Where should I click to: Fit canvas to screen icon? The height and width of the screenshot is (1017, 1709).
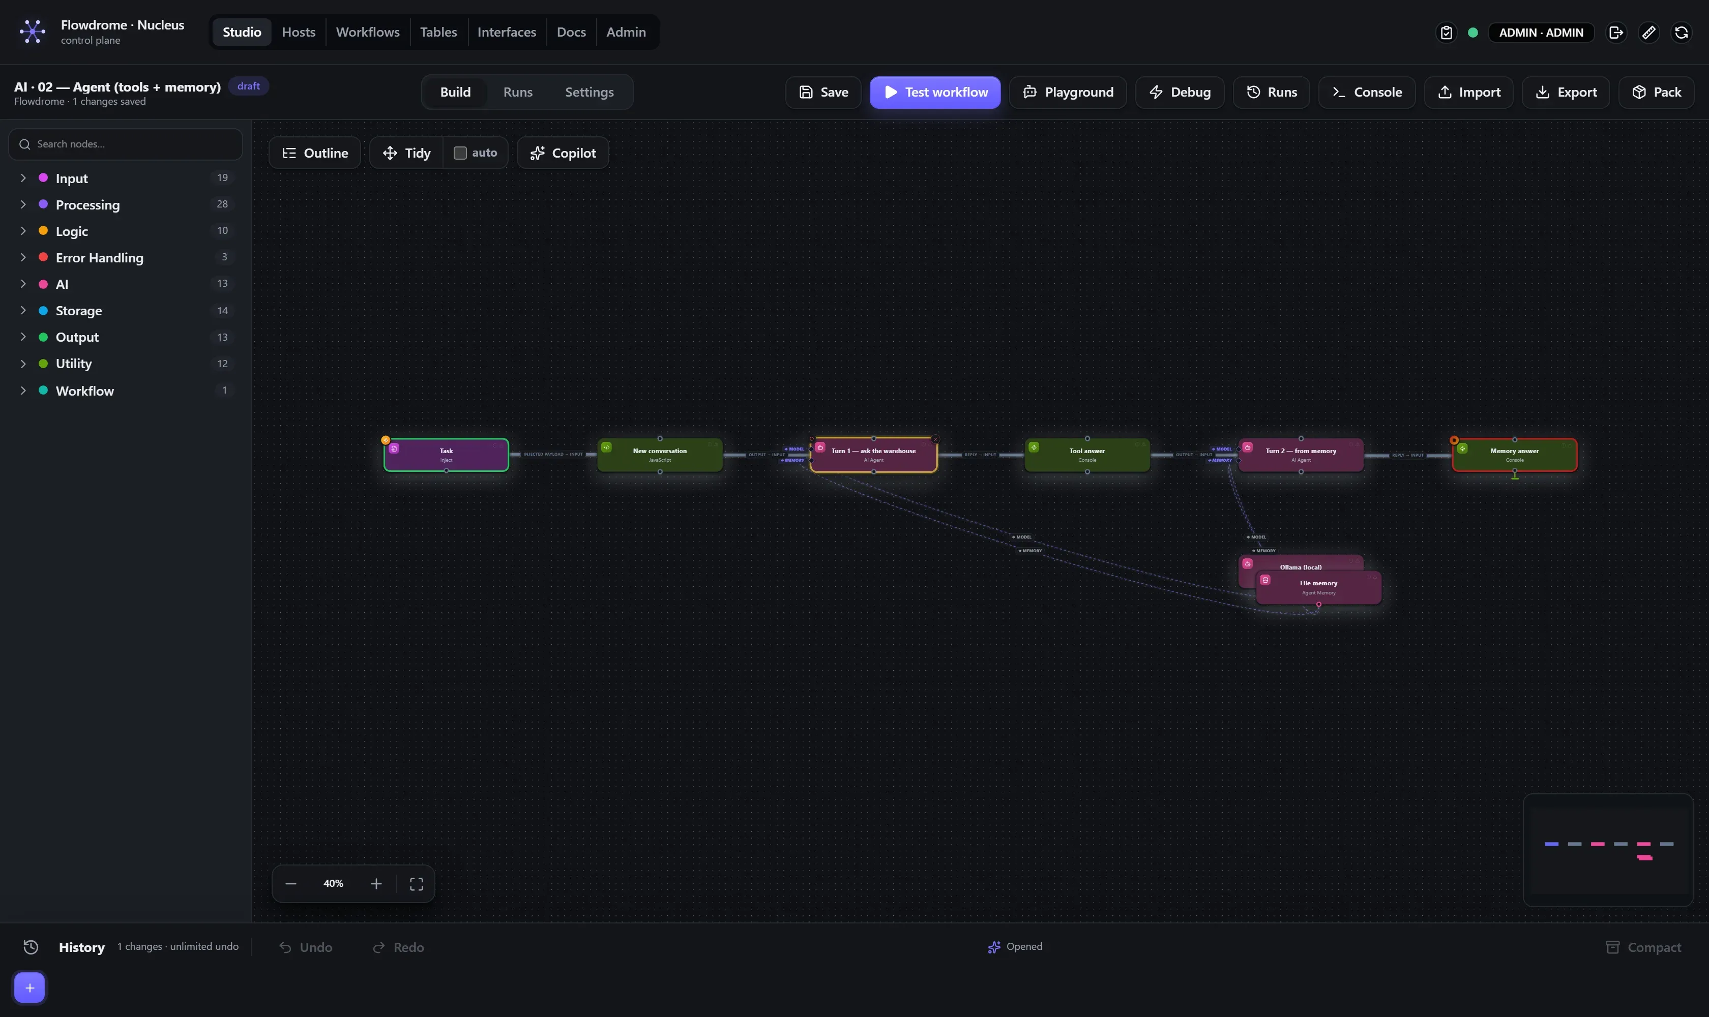point(416,883)
